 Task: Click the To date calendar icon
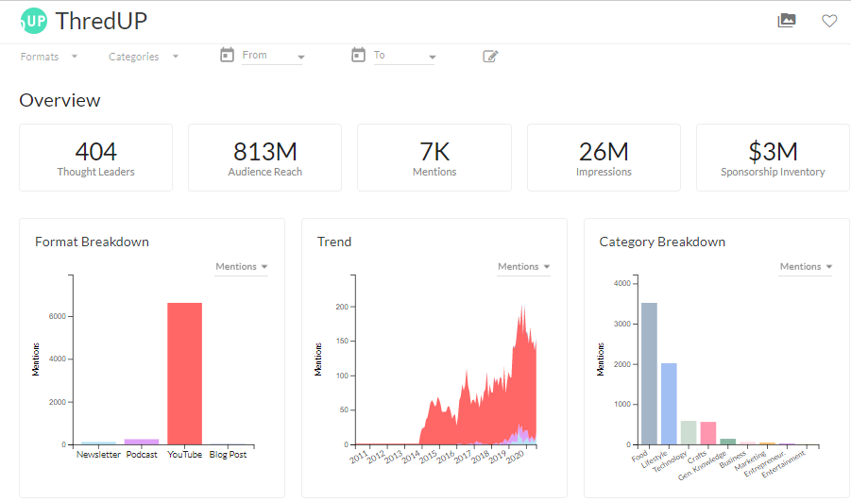(x=358, y=55)
